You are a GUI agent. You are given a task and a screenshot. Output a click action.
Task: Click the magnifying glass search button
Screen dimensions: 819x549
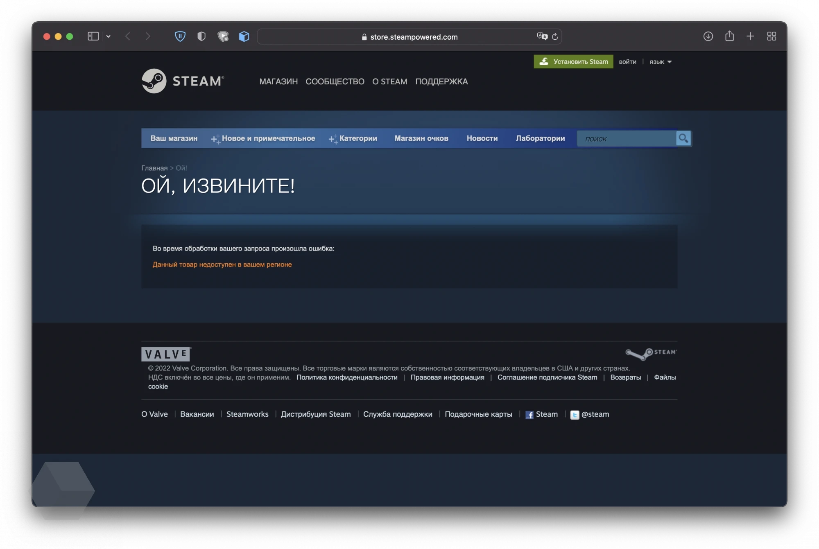683,138
